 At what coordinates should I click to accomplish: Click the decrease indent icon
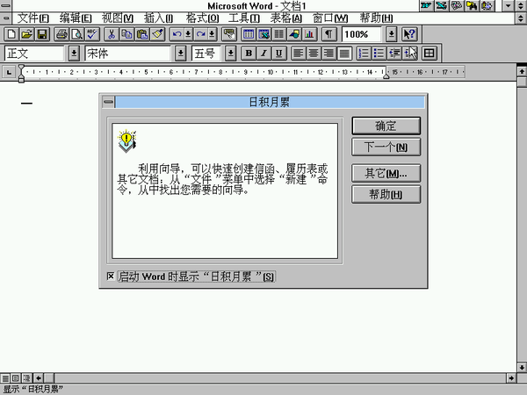(394, 54)
